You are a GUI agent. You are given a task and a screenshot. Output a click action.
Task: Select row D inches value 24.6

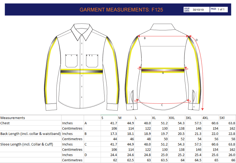pos(130,155)
